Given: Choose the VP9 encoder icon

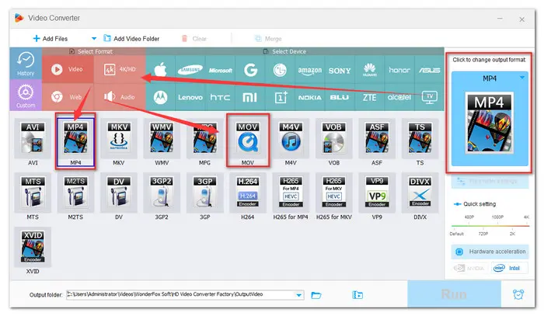Looking at the screenshot, I should 377,193.
